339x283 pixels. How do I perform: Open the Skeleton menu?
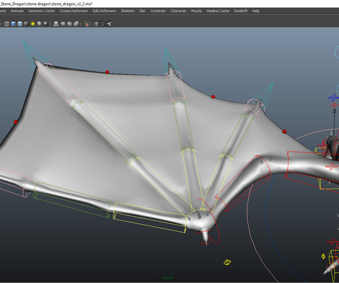tap(128, 11)
